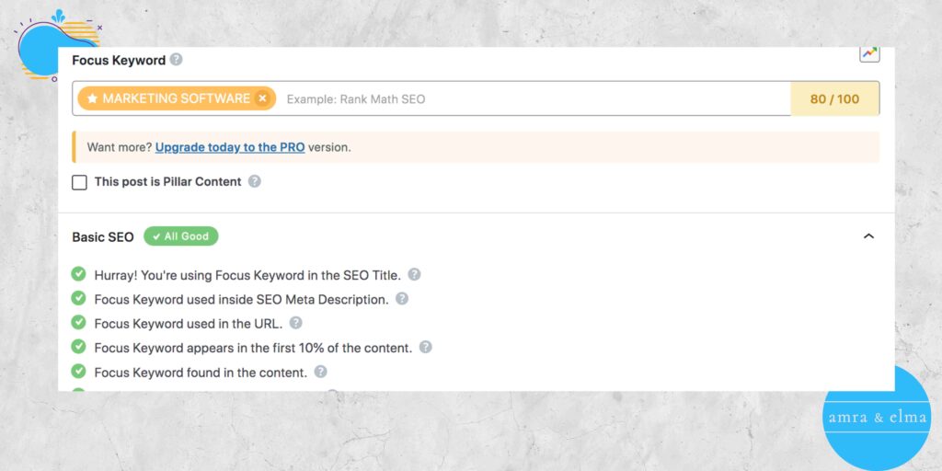The image size is (942, 471).
Task: Click green check for first 10% row
Action: point(79,347)
